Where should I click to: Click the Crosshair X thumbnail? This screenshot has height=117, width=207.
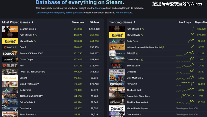click(x=10, y=108)
